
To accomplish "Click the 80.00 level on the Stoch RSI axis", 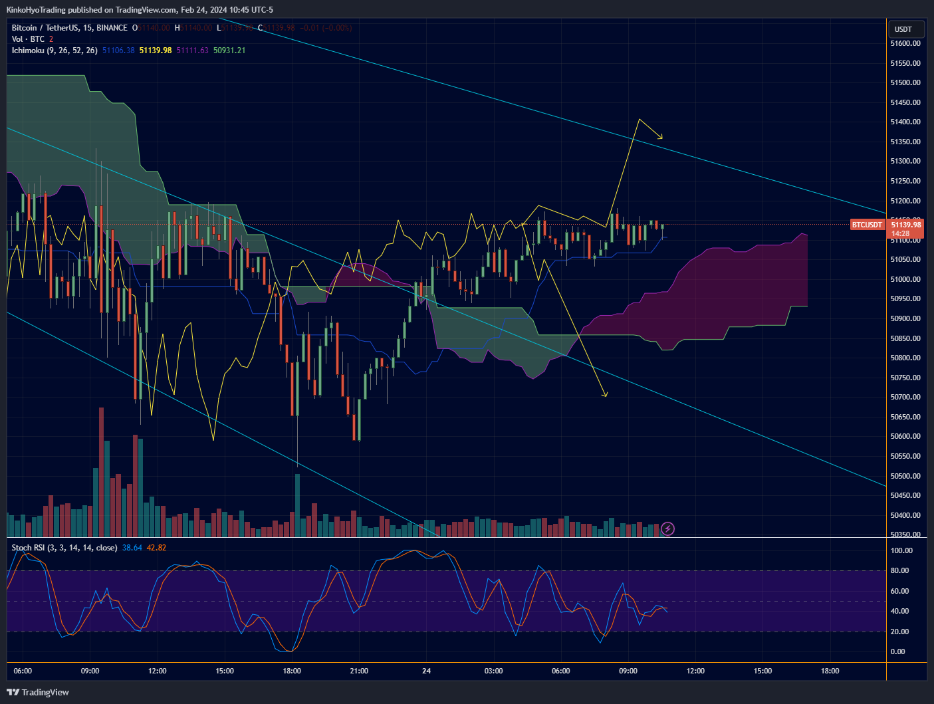I will pyautogui.click(x=899, y=570).
